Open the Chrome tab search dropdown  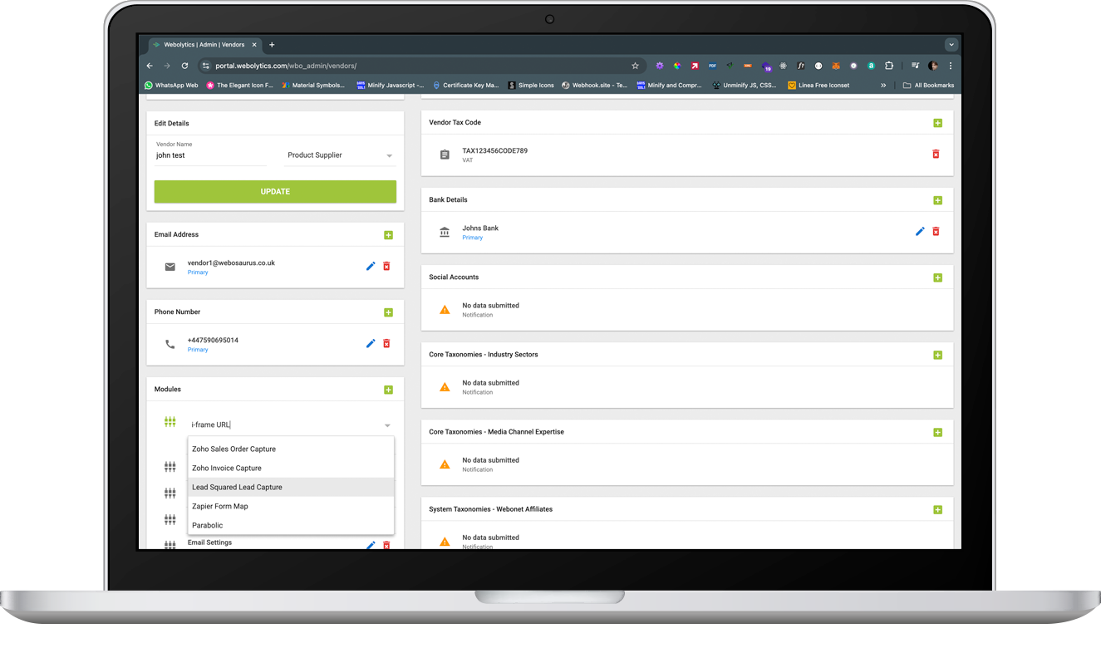(951, 45)
